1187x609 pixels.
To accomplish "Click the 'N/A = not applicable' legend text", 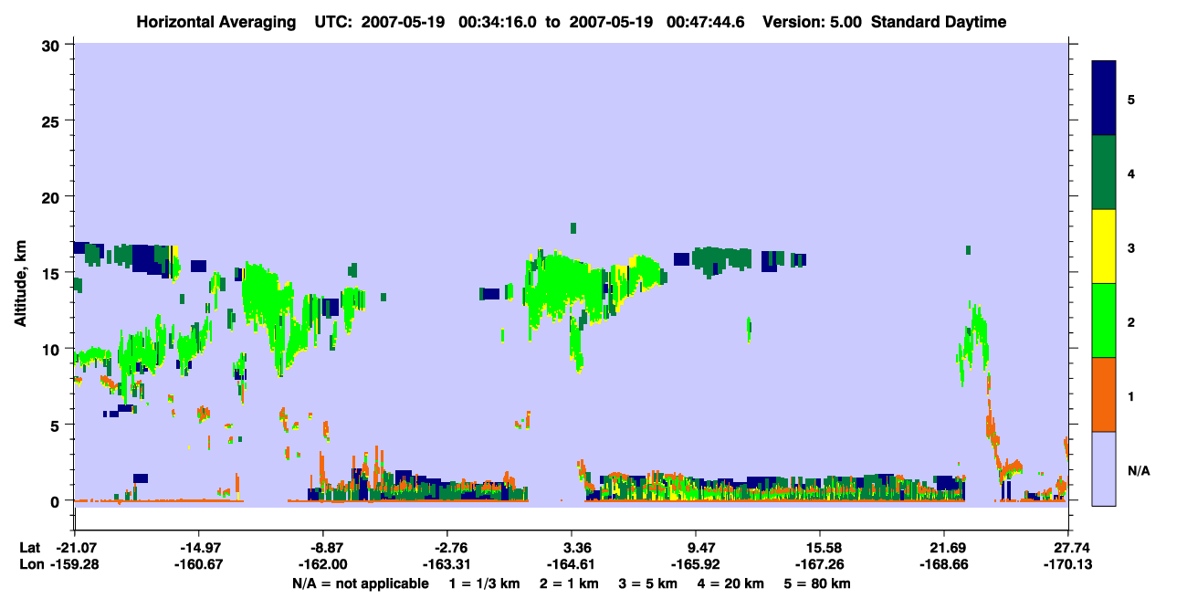I will tap(361, 583).
